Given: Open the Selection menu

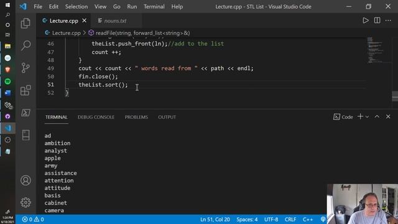Looking at the screenshot, I should (76, 7).
